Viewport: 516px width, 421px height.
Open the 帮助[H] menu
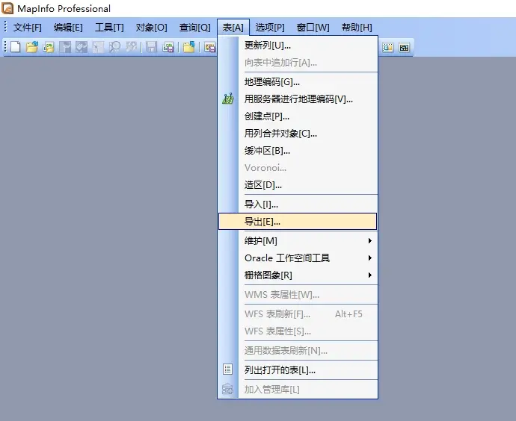click(x=357, y=28)
